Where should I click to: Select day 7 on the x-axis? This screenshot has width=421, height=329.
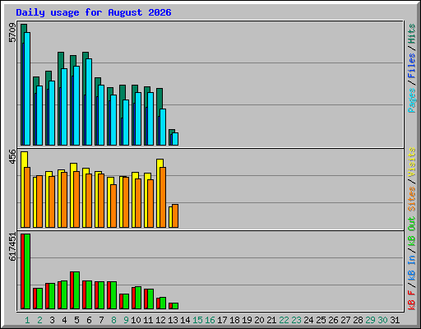pos(101,320)
